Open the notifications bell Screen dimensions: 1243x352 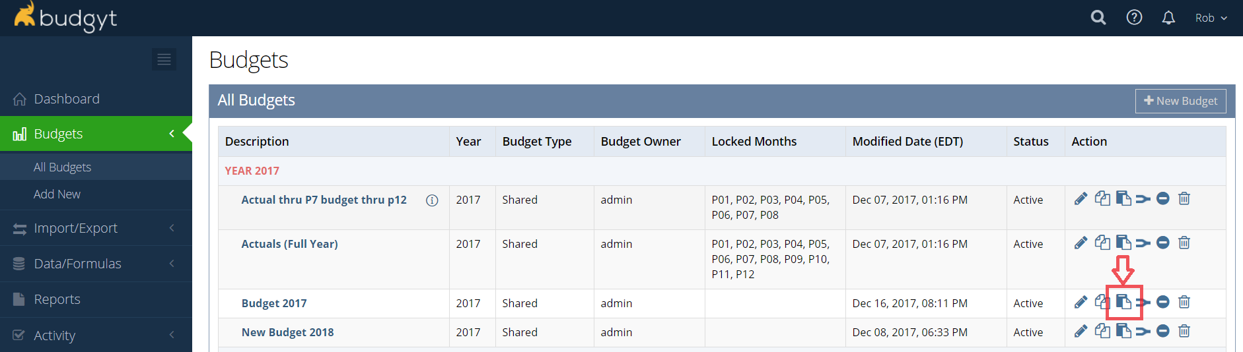pos(1168,18)
